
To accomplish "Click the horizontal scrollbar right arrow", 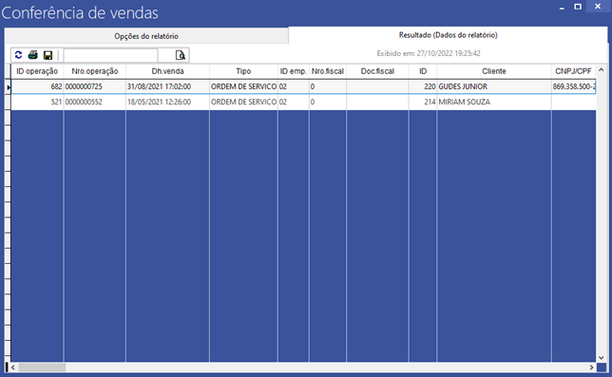I will [592, 368].
